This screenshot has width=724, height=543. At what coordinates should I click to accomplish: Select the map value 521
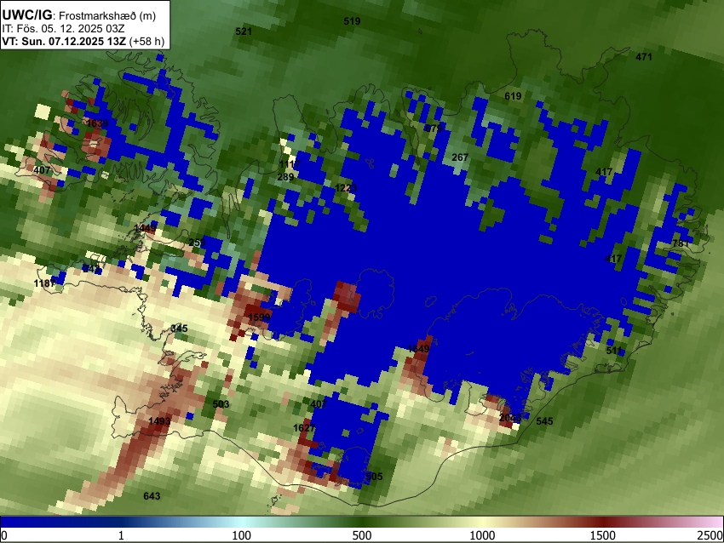point(244,31)
